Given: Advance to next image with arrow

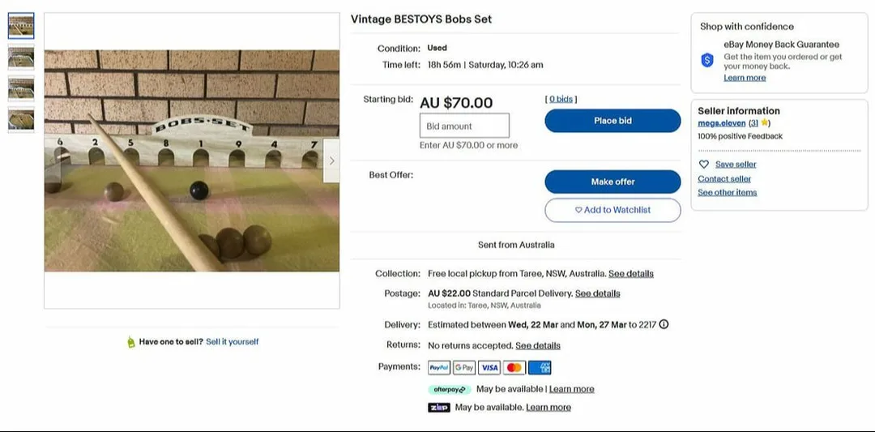Looking at the screenshot, I should tap(331, 160).
